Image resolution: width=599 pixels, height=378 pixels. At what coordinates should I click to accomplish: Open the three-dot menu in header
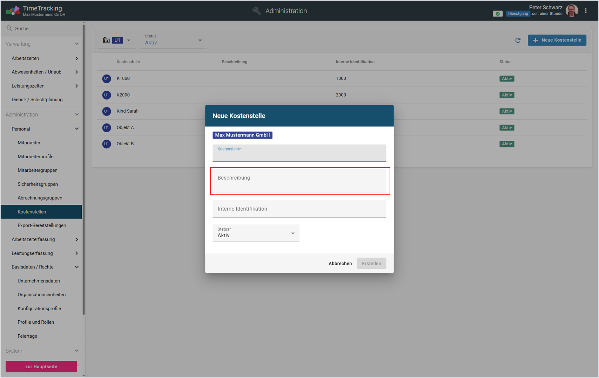coord(586,11)
